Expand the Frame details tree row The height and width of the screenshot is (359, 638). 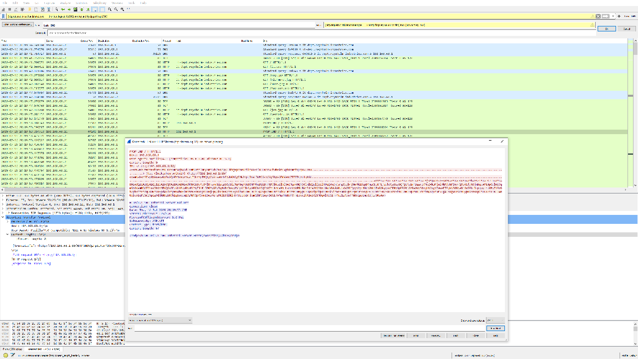click(3, 195)
